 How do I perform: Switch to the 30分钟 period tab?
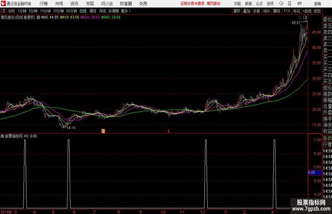click(58, 11)
